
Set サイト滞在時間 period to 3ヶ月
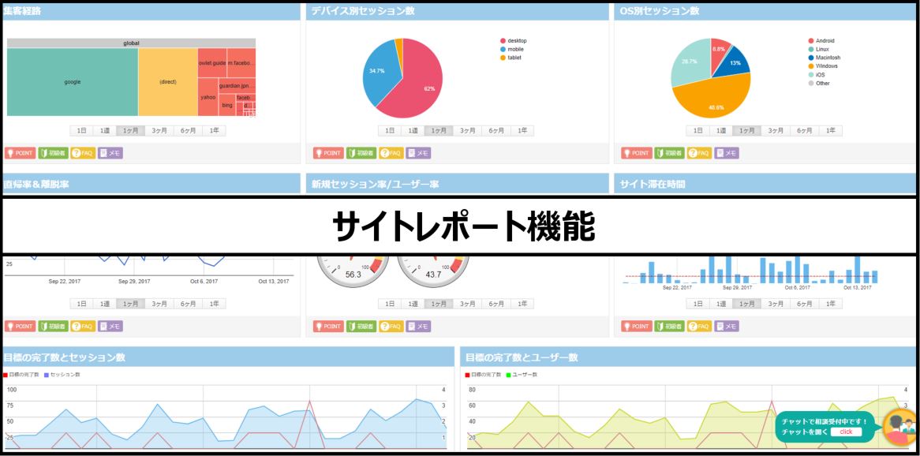pos(776,304)
